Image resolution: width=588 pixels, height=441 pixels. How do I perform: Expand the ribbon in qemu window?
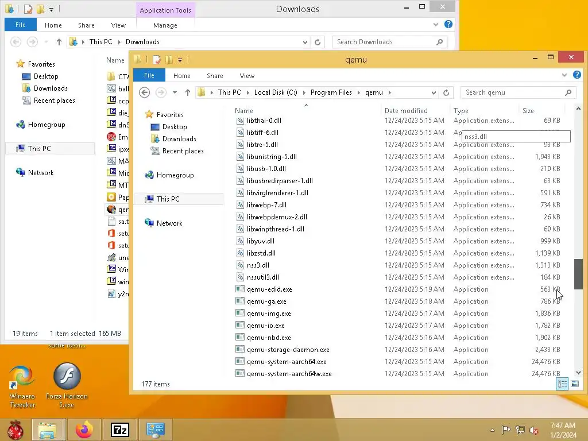point(564,75)
